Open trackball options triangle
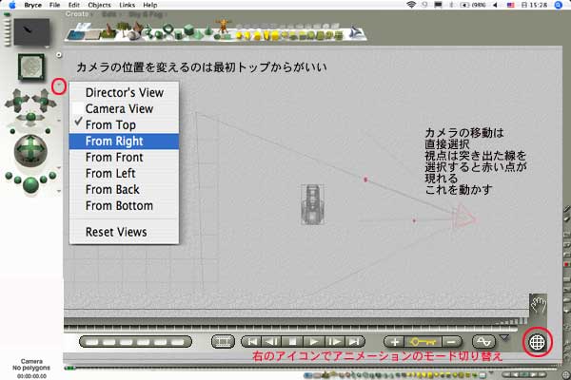 (x=59, y=167)
